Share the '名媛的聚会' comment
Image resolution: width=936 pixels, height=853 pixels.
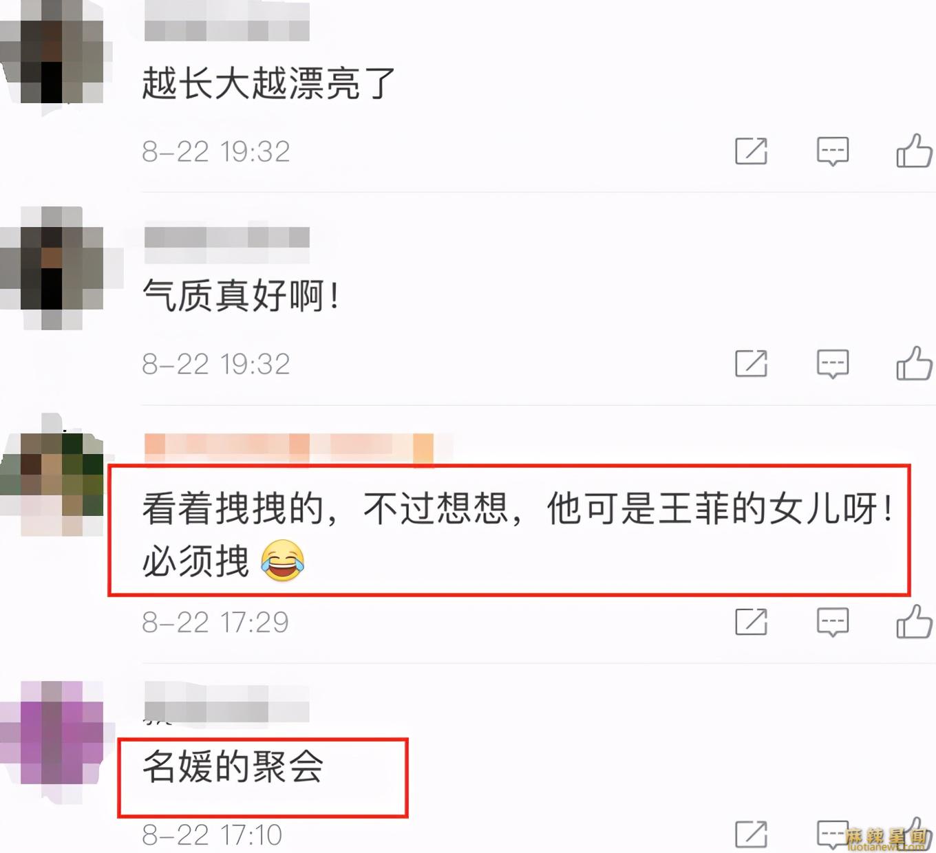tap(751, 834)
